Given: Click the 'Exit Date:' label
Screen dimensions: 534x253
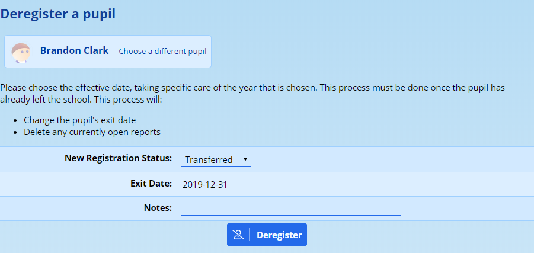Looking at the screenshot, I should point(151,184).
